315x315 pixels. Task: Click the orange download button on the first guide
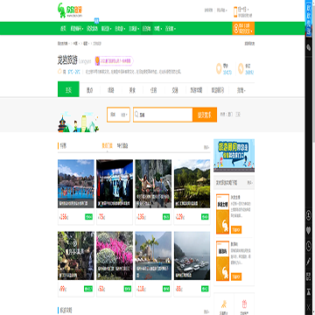point(236,229)
